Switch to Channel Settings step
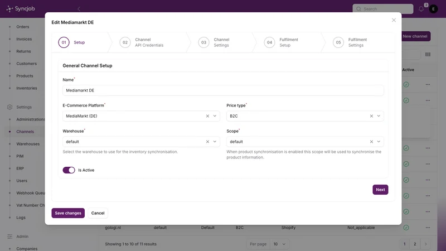Viewport: 446px width, 251px height. coord(221,42)
